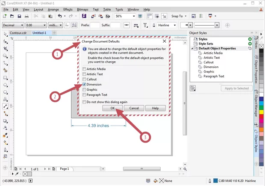Open the zoom level 50% dropdown
265x186 pixels.
[x=138, y=16]
